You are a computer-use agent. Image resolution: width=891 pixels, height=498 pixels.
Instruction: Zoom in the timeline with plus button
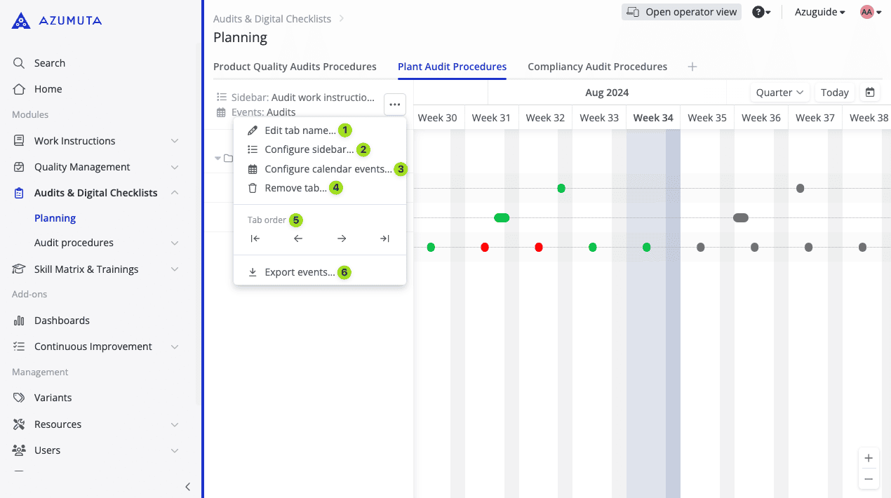coord(869,458)
